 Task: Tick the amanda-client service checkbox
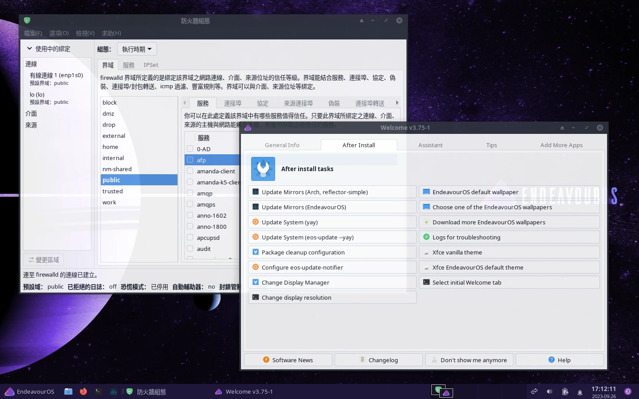tap(190, 171)
